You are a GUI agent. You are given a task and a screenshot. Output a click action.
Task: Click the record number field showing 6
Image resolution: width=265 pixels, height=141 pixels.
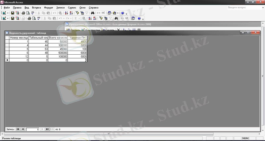coord(32,129)
